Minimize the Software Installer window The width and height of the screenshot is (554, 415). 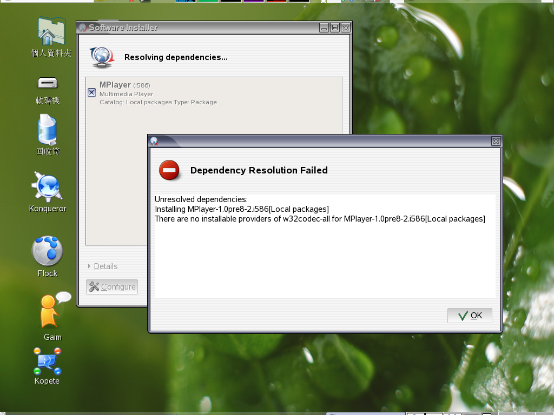tap(324, 28)
